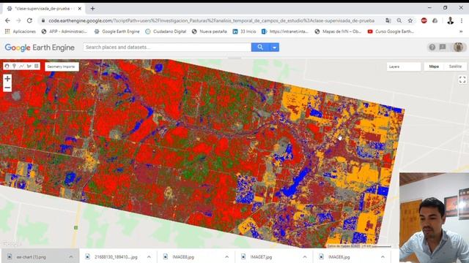469x263 pixels.
Task: Expand options for ee-chart (1).png download
Action: [71, 256]
